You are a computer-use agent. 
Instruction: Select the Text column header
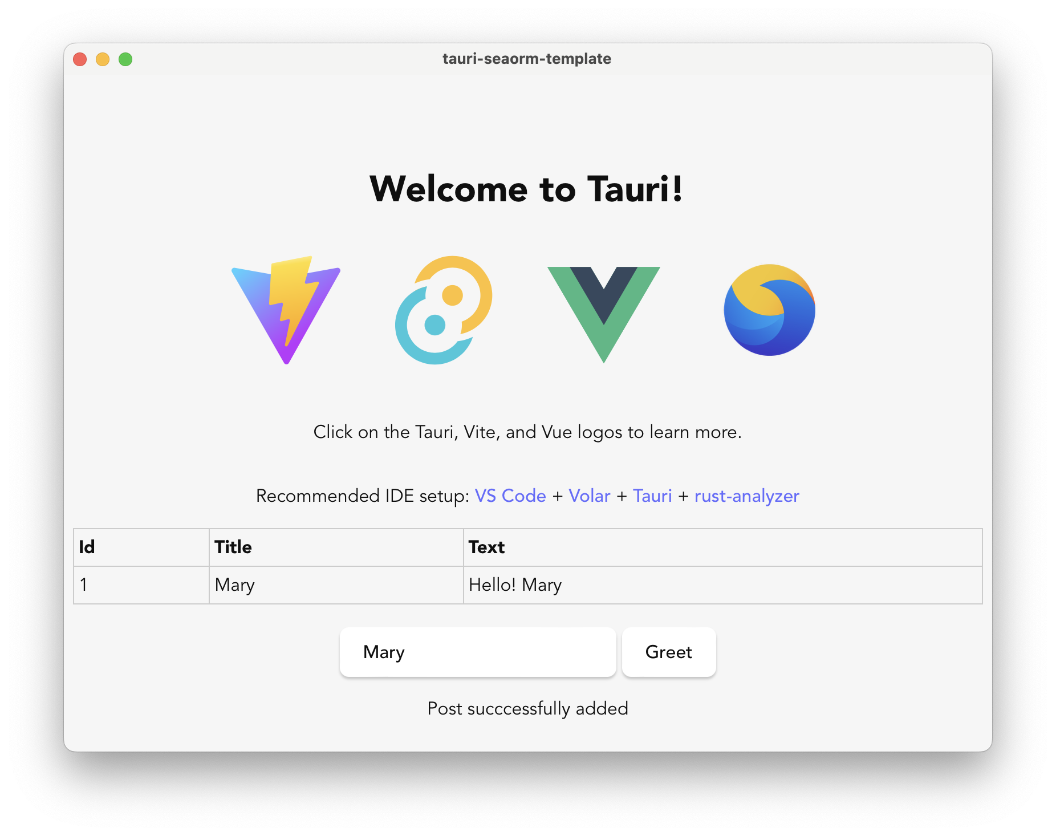[723, 547]
